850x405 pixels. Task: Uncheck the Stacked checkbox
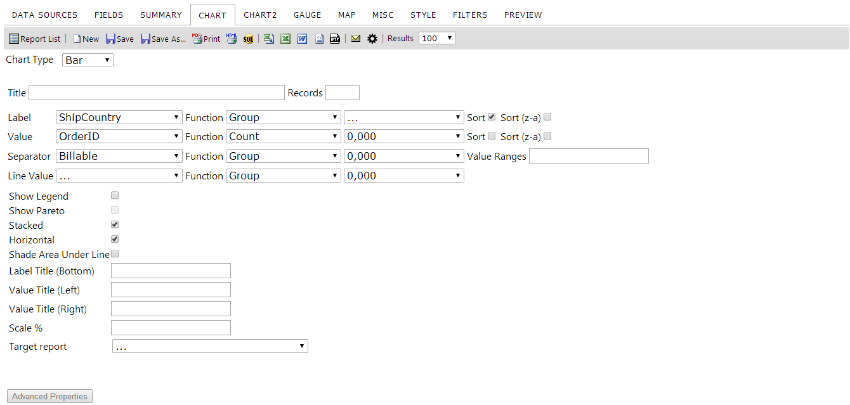(x=115, y=224)
